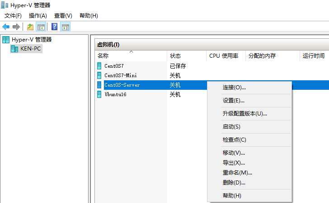Select 删除(D)... in context menu
Image resolution: width=329 pixels, height=203 pixels.
pos(234,182)
